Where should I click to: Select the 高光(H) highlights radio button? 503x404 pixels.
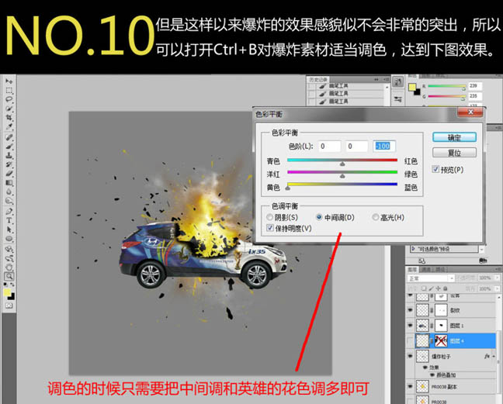click(376, 217)
